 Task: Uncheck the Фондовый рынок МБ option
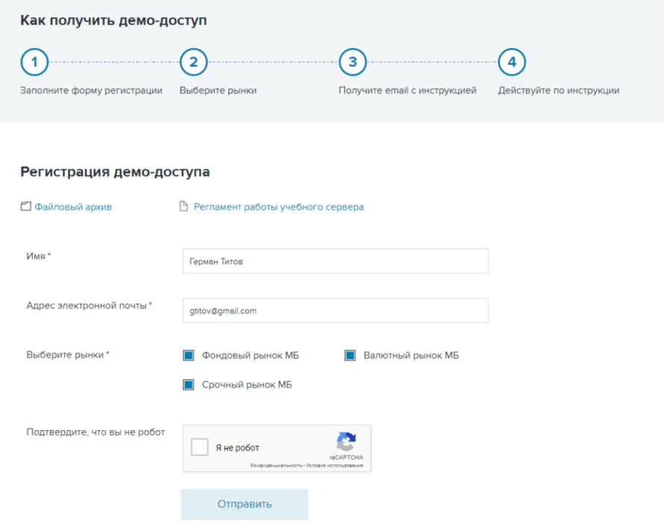tap(189, 355)
